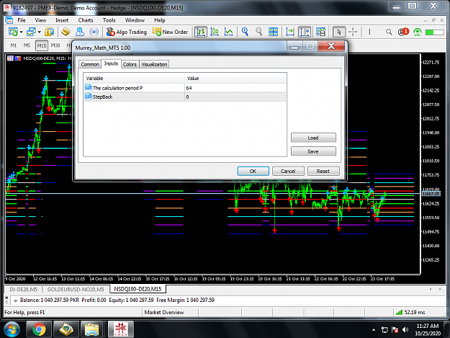Switch to bar chart mode
This screenshot has width=450, height=338.
201,32
